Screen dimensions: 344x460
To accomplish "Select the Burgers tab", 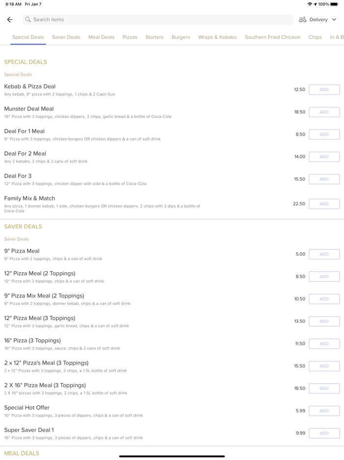I will coord(181,37).
